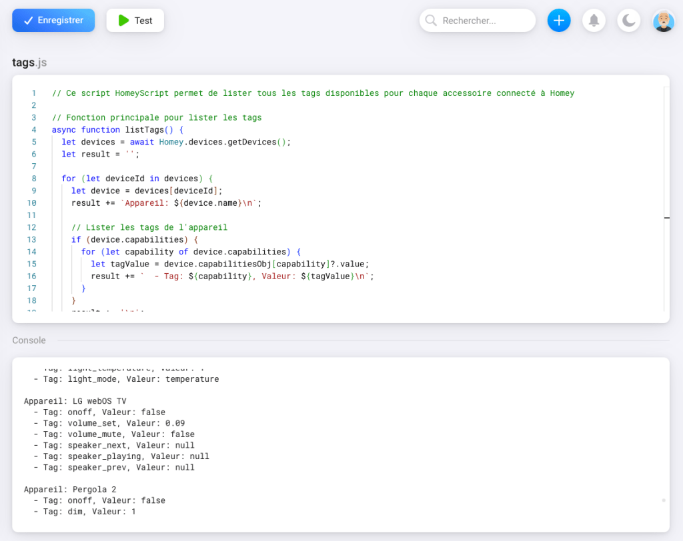This screenshot has width=683, height=541.
Task: Click getDevices call on line 5
Action: tap(251, 142)
